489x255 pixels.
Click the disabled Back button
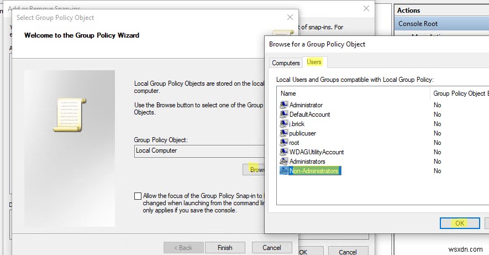pyautogui.click(x=183, y=247)
